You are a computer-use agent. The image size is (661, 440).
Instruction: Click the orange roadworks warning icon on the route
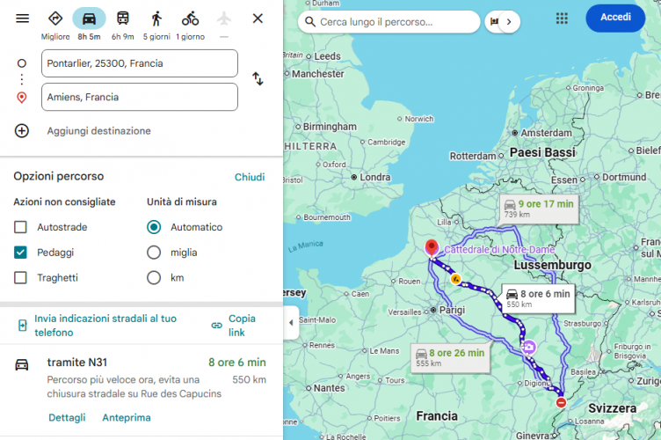(455, 279)
